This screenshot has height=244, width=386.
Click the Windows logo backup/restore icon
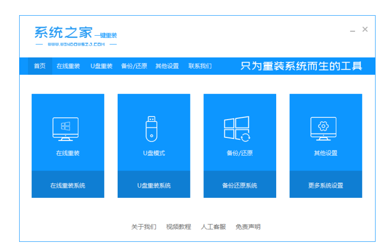pyautogui.click(x=237, y=129)
